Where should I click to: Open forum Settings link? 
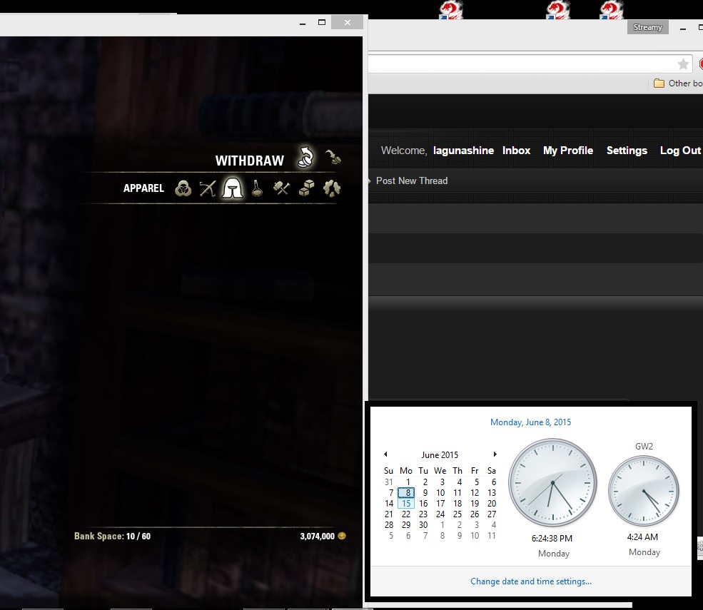click(x=627, y=151)
